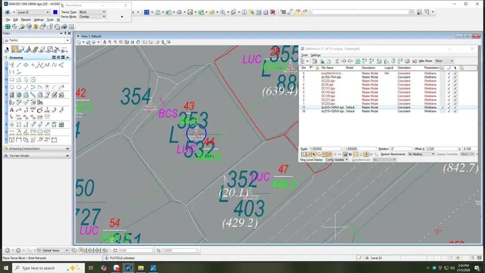Select the Element Selection arrow tool
Image resolution: width=485 pixels, height=273 pixels.
click(7, 49)
